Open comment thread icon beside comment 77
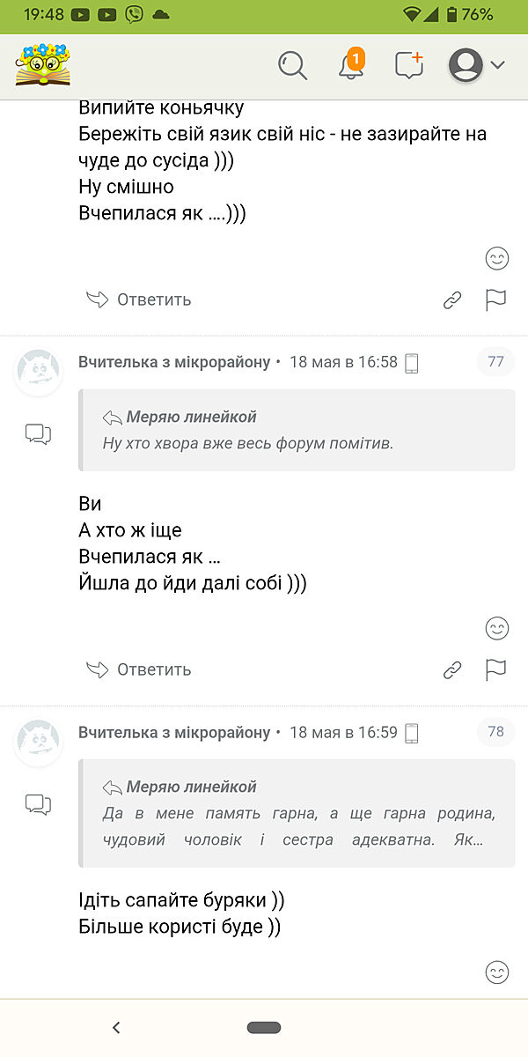 38,433
